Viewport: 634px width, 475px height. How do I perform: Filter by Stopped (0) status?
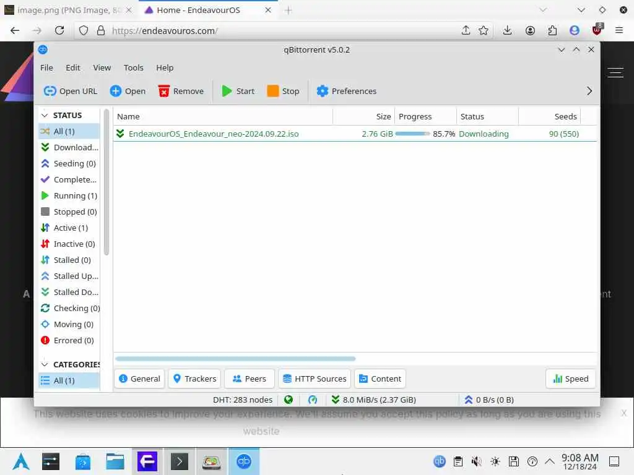[69, 212]
